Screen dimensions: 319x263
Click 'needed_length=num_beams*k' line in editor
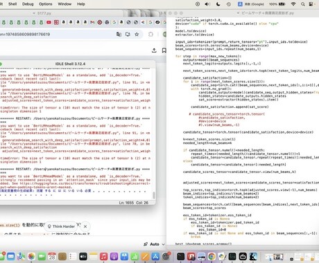(207, 143)
